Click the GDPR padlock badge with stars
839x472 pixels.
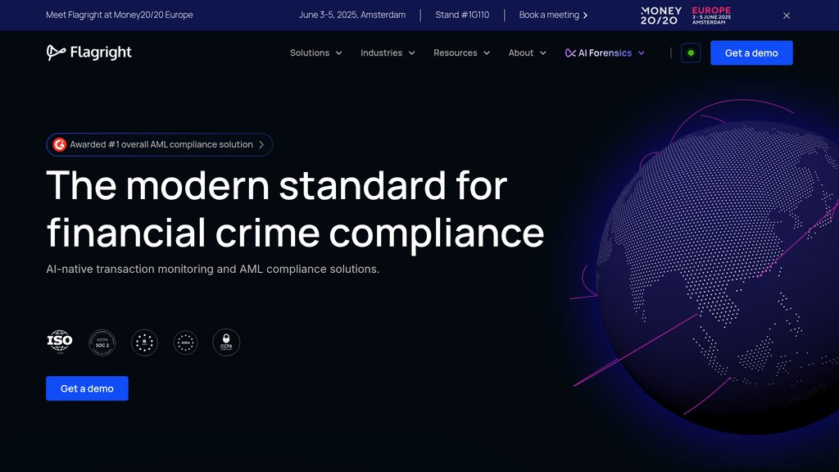(144, 342)
